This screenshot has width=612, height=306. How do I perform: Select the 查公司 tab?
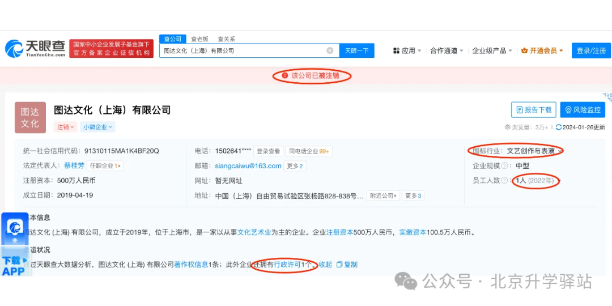(172, 39)
